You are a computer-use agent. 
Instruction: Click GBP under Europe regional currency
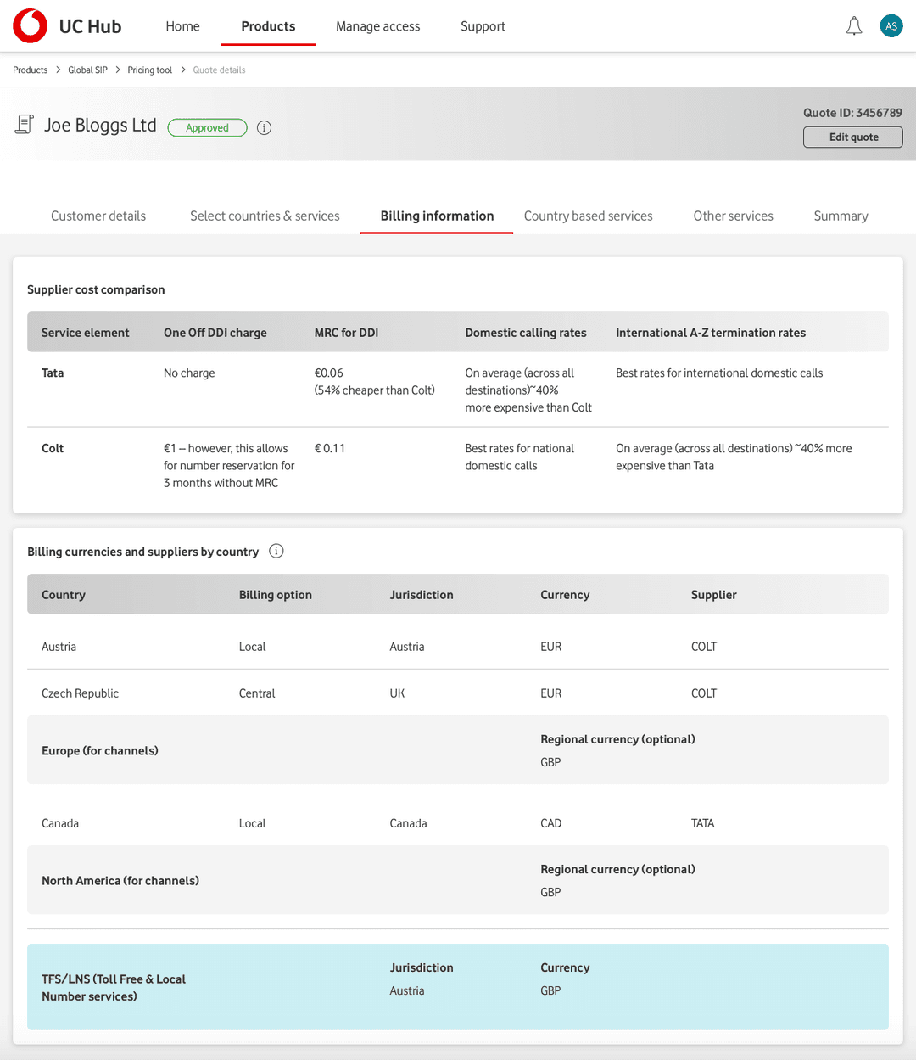point(550,762)
